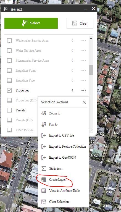Click the layer list scrollbar thumb
Image resolution: width=121 pixels, height=212 pixels.
pyautogui.click(x=91, y=70)
